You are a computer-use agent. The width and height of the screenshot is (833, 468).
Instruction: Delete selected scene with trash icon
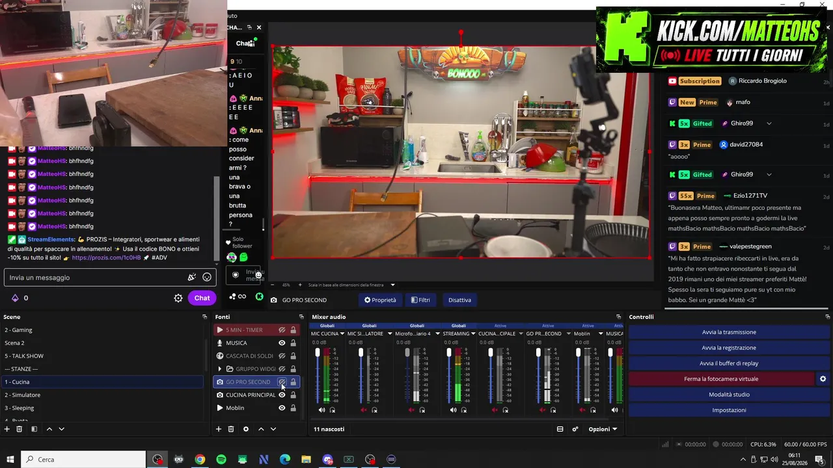click(20, 429)
